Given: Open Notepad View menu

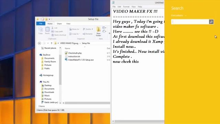Looking at the screenshot, I should tap(134, 7).
